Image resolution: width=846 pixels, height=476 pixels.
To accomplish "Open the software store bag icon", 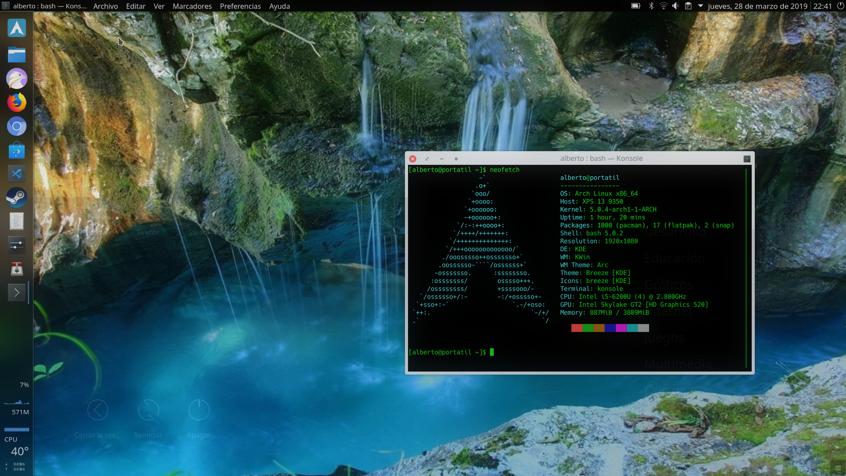I will (17, 150).
